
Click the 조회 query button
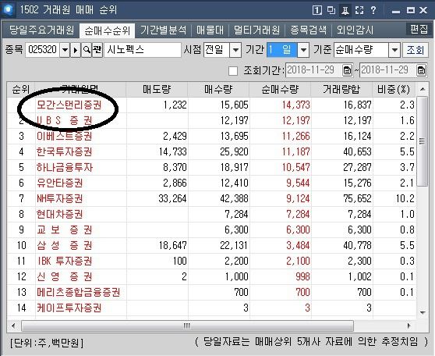tap(416, 50)
